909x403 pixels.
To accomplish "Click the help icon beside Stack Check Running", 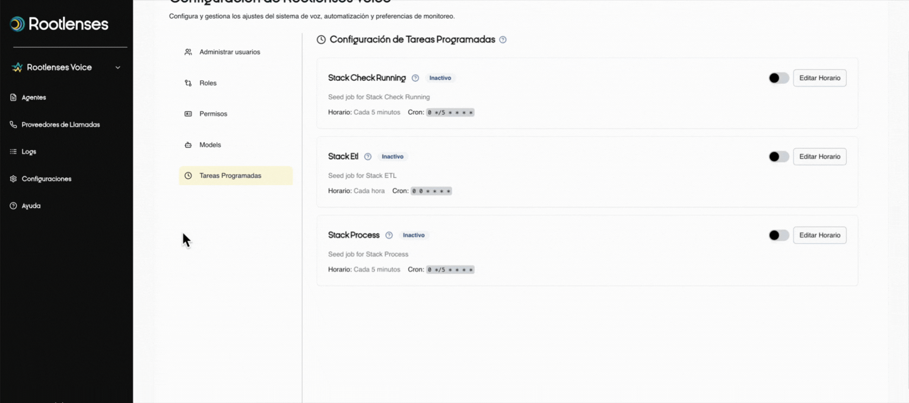I will 415,78.
